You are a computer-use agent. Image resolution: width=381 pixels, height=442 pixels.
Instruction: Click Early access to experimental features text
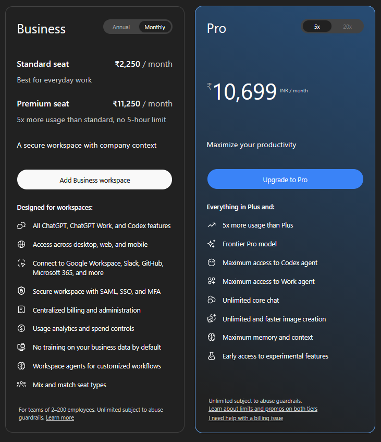[275, 356]
